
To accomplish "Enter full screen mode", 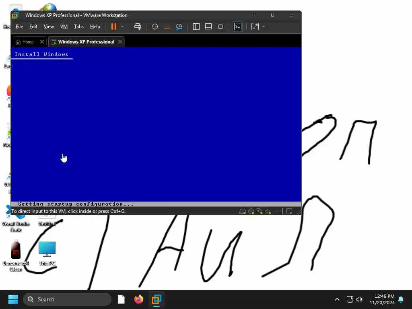I will pyautogui.click(x=220, y=27).
